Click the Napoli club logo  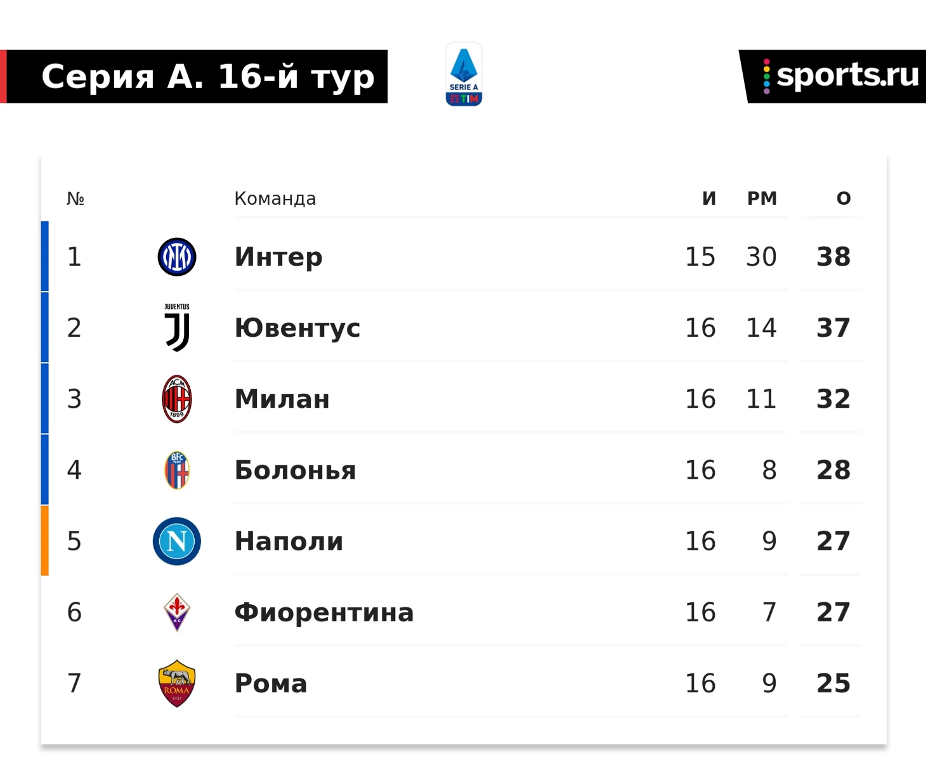[177, 541]
